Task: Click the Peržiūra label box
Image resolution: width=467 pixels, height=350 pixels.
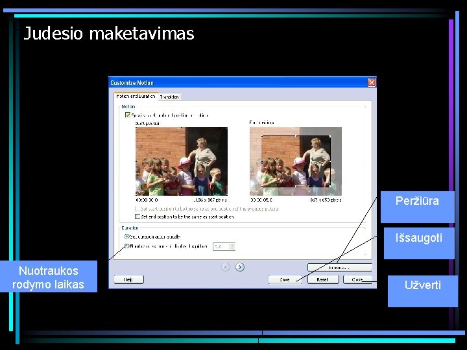Action: pos(418,207)
